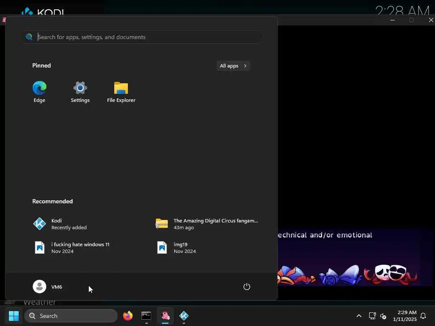Switch to Kodi on the taskbar
Screen dimensions: 435x326
tap(184, 316)
